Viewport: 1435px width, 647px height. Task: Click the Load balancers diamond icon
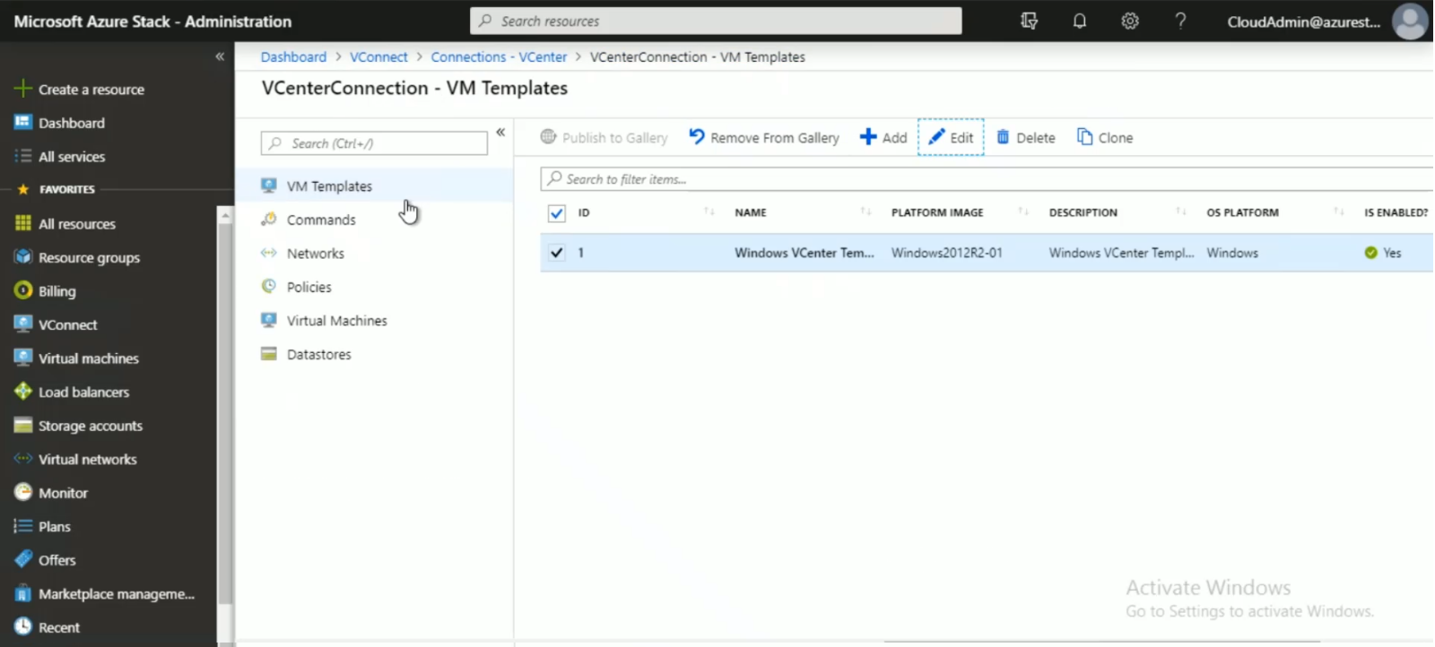coord(23,392)
